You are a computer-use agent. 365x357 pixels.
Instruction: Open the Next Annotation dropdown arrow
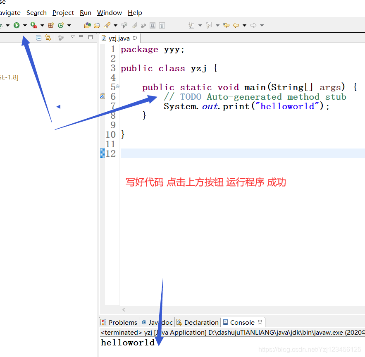200,25
